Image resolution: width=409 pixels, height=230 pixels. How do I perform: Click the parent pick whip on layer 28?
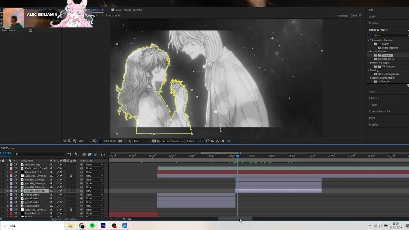click(x=81, y=180)
